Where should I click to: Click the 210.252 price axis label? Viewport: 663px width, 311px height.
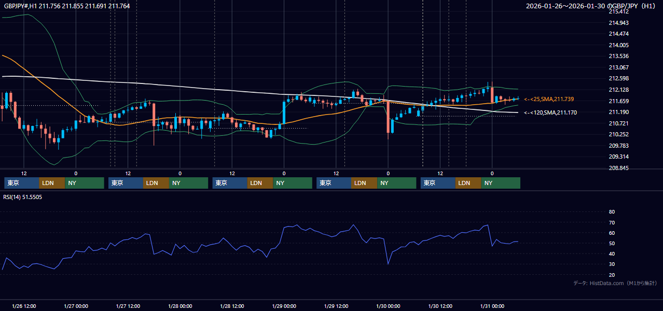618,134
